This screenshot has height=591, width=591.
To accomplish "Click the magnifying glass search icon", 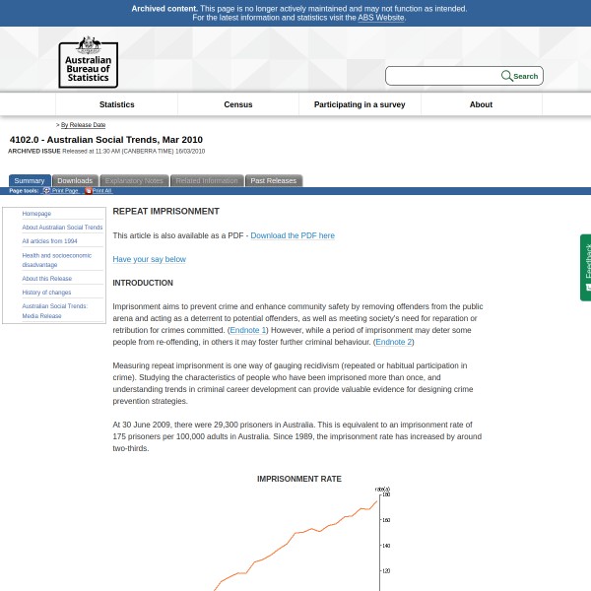I will tap(506, 76).
